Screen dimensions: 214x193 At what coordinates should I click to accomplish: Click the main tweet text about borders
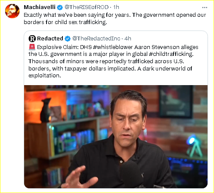click(x=115, y=18)
